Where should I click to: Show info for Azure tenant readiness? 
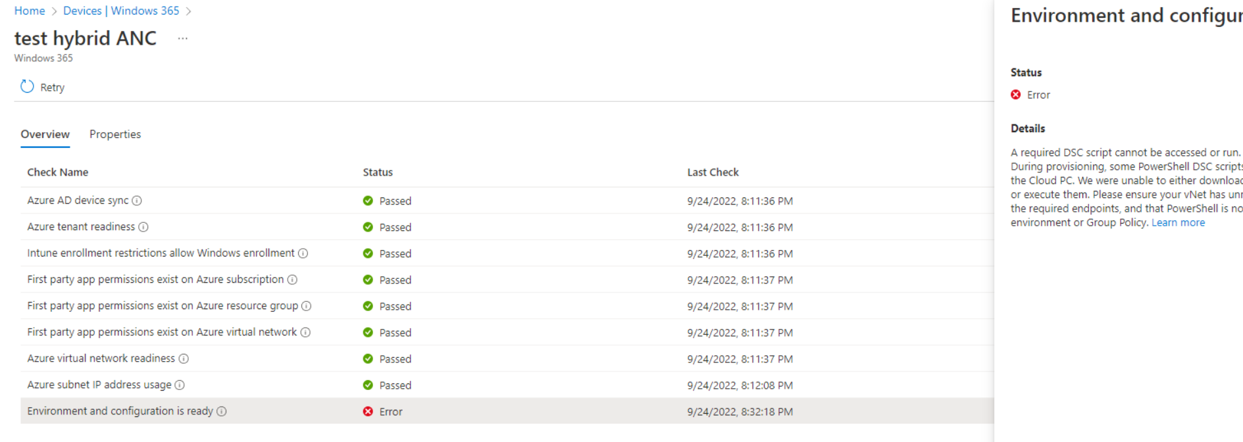click(143, 227)
